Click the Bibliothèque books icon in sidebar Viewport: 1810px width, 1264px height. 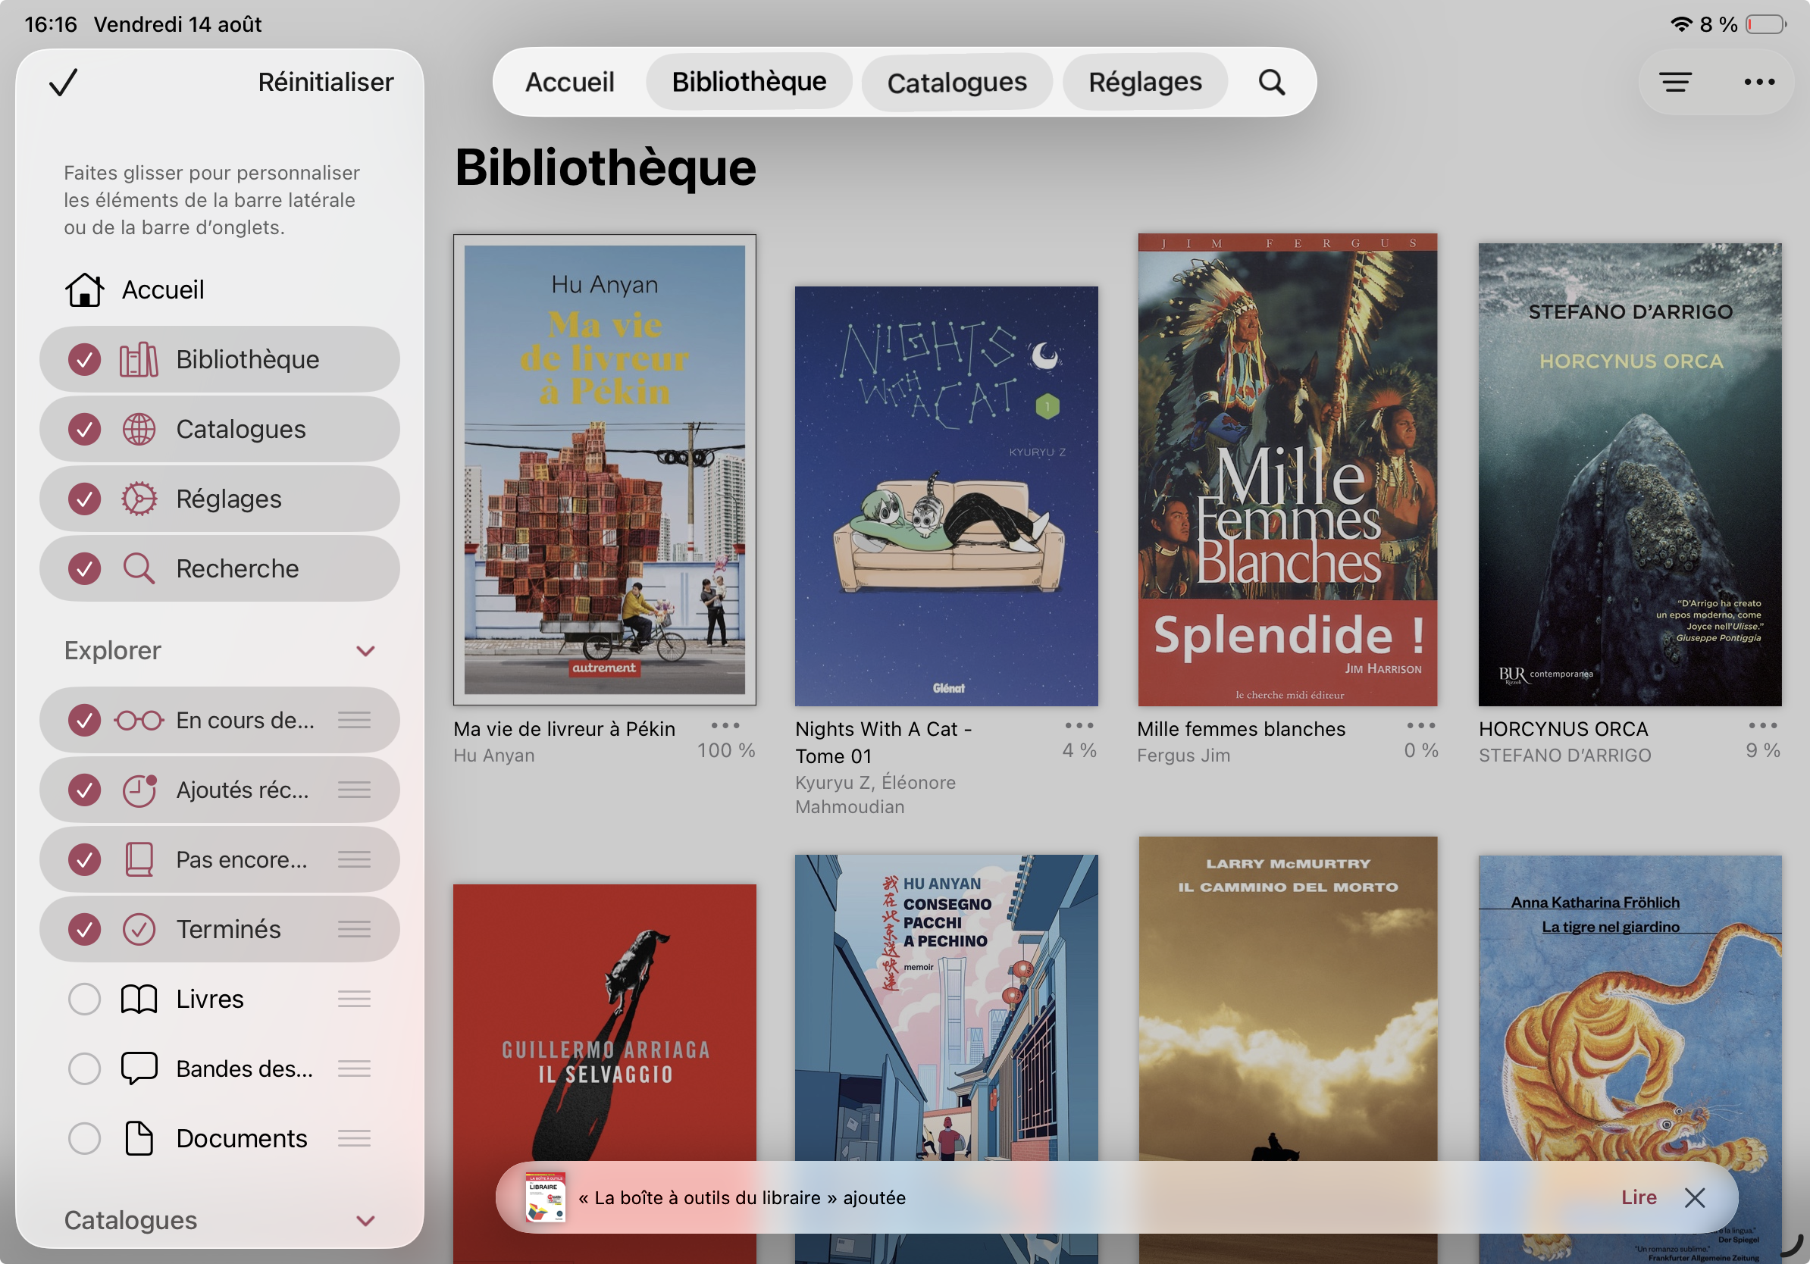[139, 359]
